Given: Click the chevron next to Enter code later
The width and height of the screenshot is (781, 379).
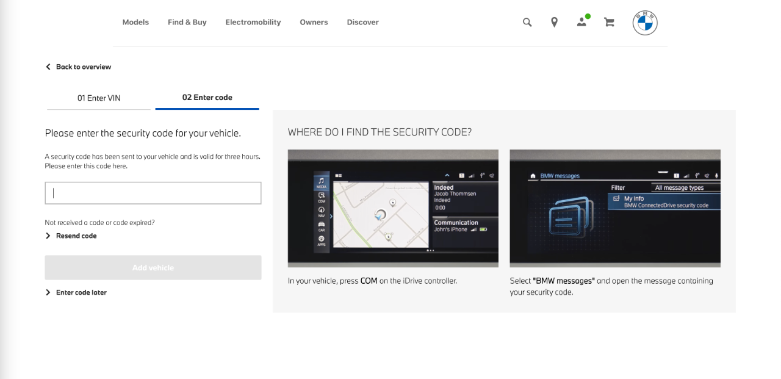Looking at the screenshot, I should tap(48, 292).
